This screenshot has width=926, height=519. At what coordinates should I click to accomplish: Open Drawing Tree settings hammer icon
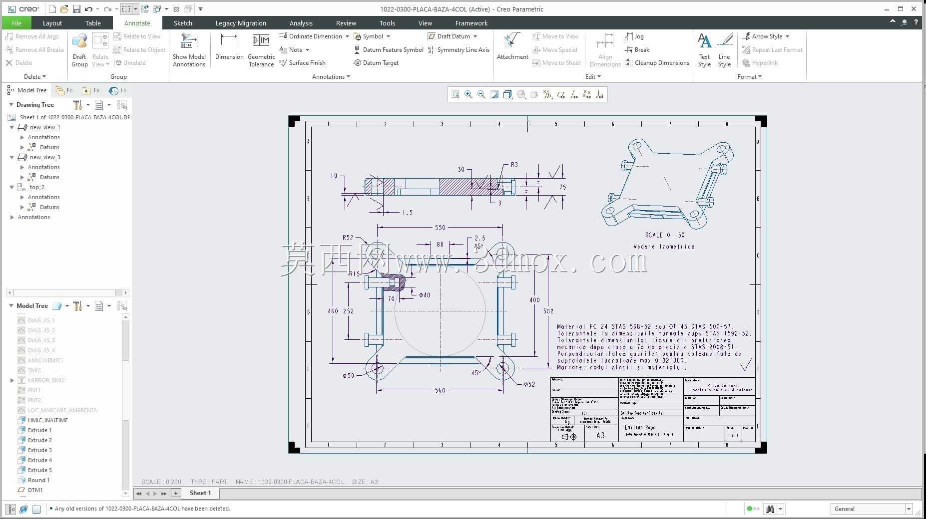[x=77, y=105]
